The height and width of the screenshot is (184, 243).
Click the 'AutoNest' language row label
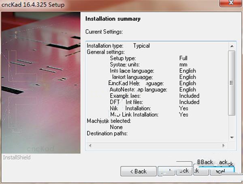139,90
